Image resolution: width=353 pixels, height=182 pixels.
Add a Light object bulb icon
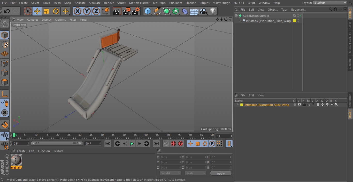click(x=213, y=11)
